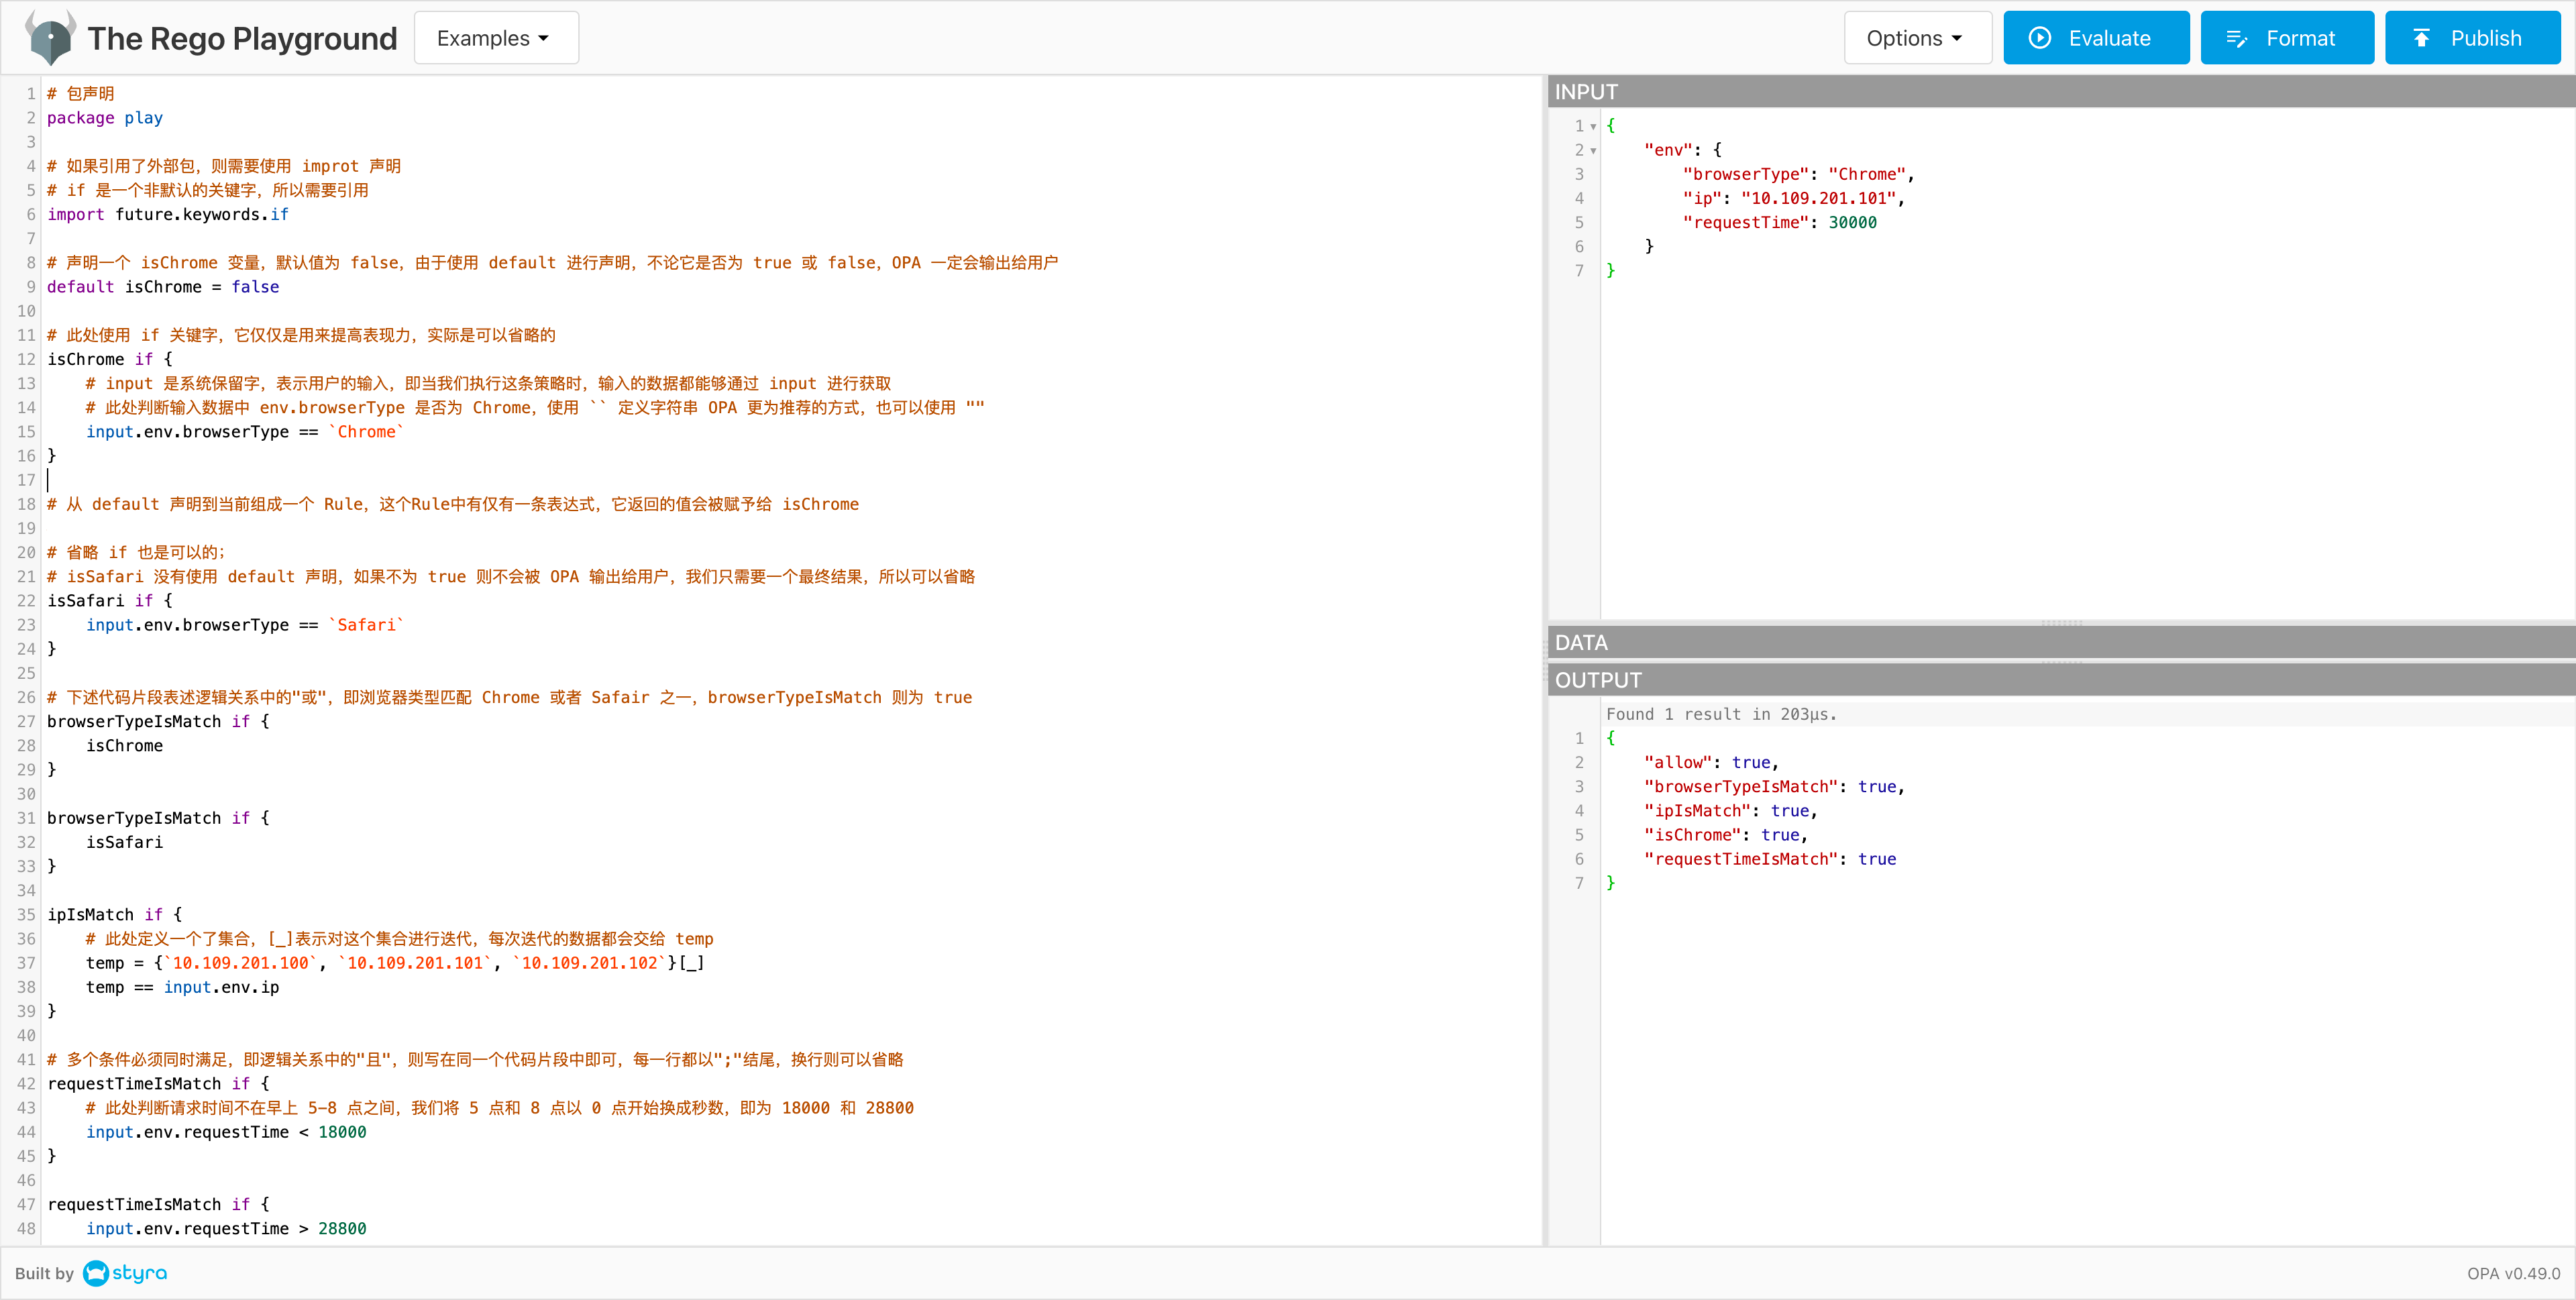Collapse input JSON fold arrow on line 1

click(x=1593, y=127)
